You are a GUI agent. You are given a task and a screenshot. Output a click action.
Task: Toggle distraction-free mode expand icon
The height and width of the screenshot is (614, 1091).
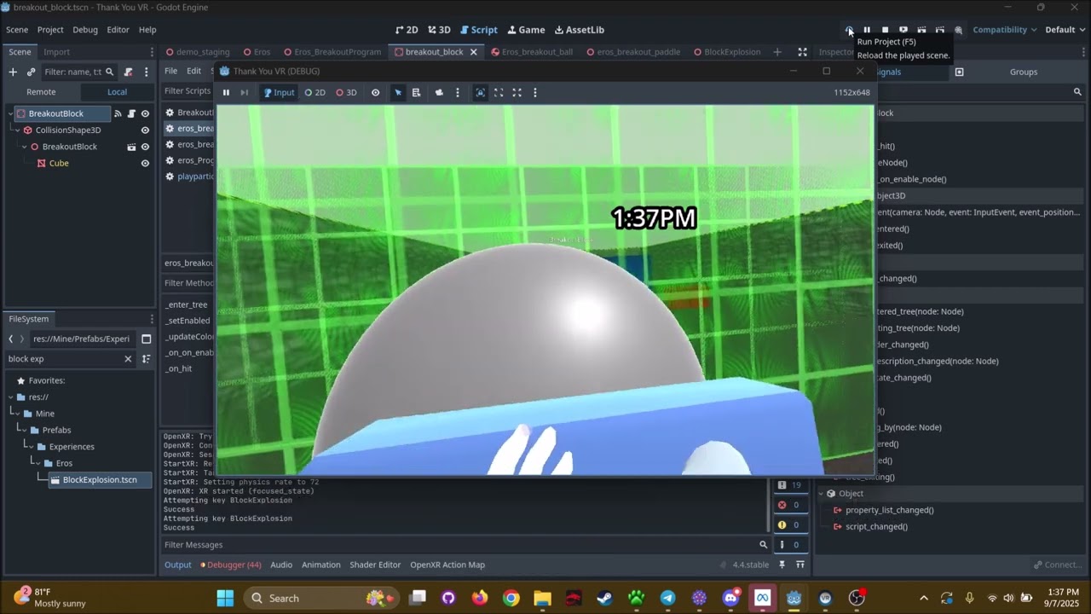click(802, 52)
